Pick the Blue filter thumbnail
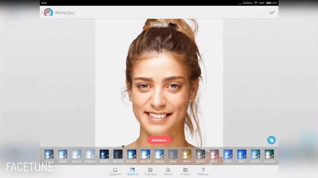318x178 pixels. (x=242, y=154)
